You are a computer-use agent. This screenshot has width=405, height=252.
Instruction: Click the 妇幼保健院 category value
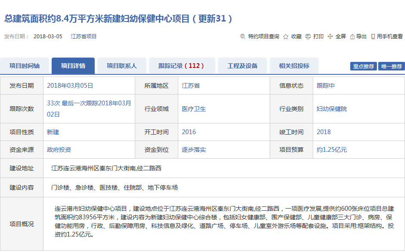click(332, 109)
